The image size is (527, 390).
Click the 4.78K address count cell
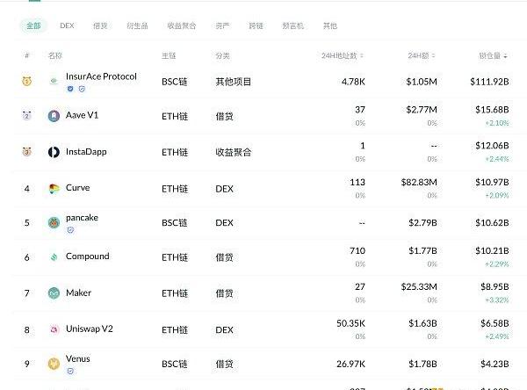[x=353, y=82]
